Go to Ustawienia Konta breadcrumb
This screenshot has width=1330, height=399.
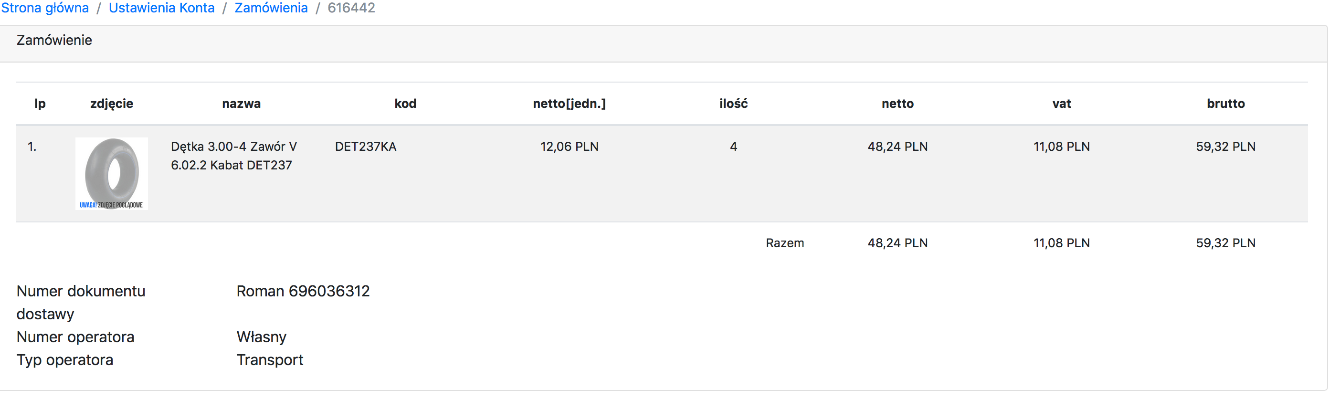[161, 8]
